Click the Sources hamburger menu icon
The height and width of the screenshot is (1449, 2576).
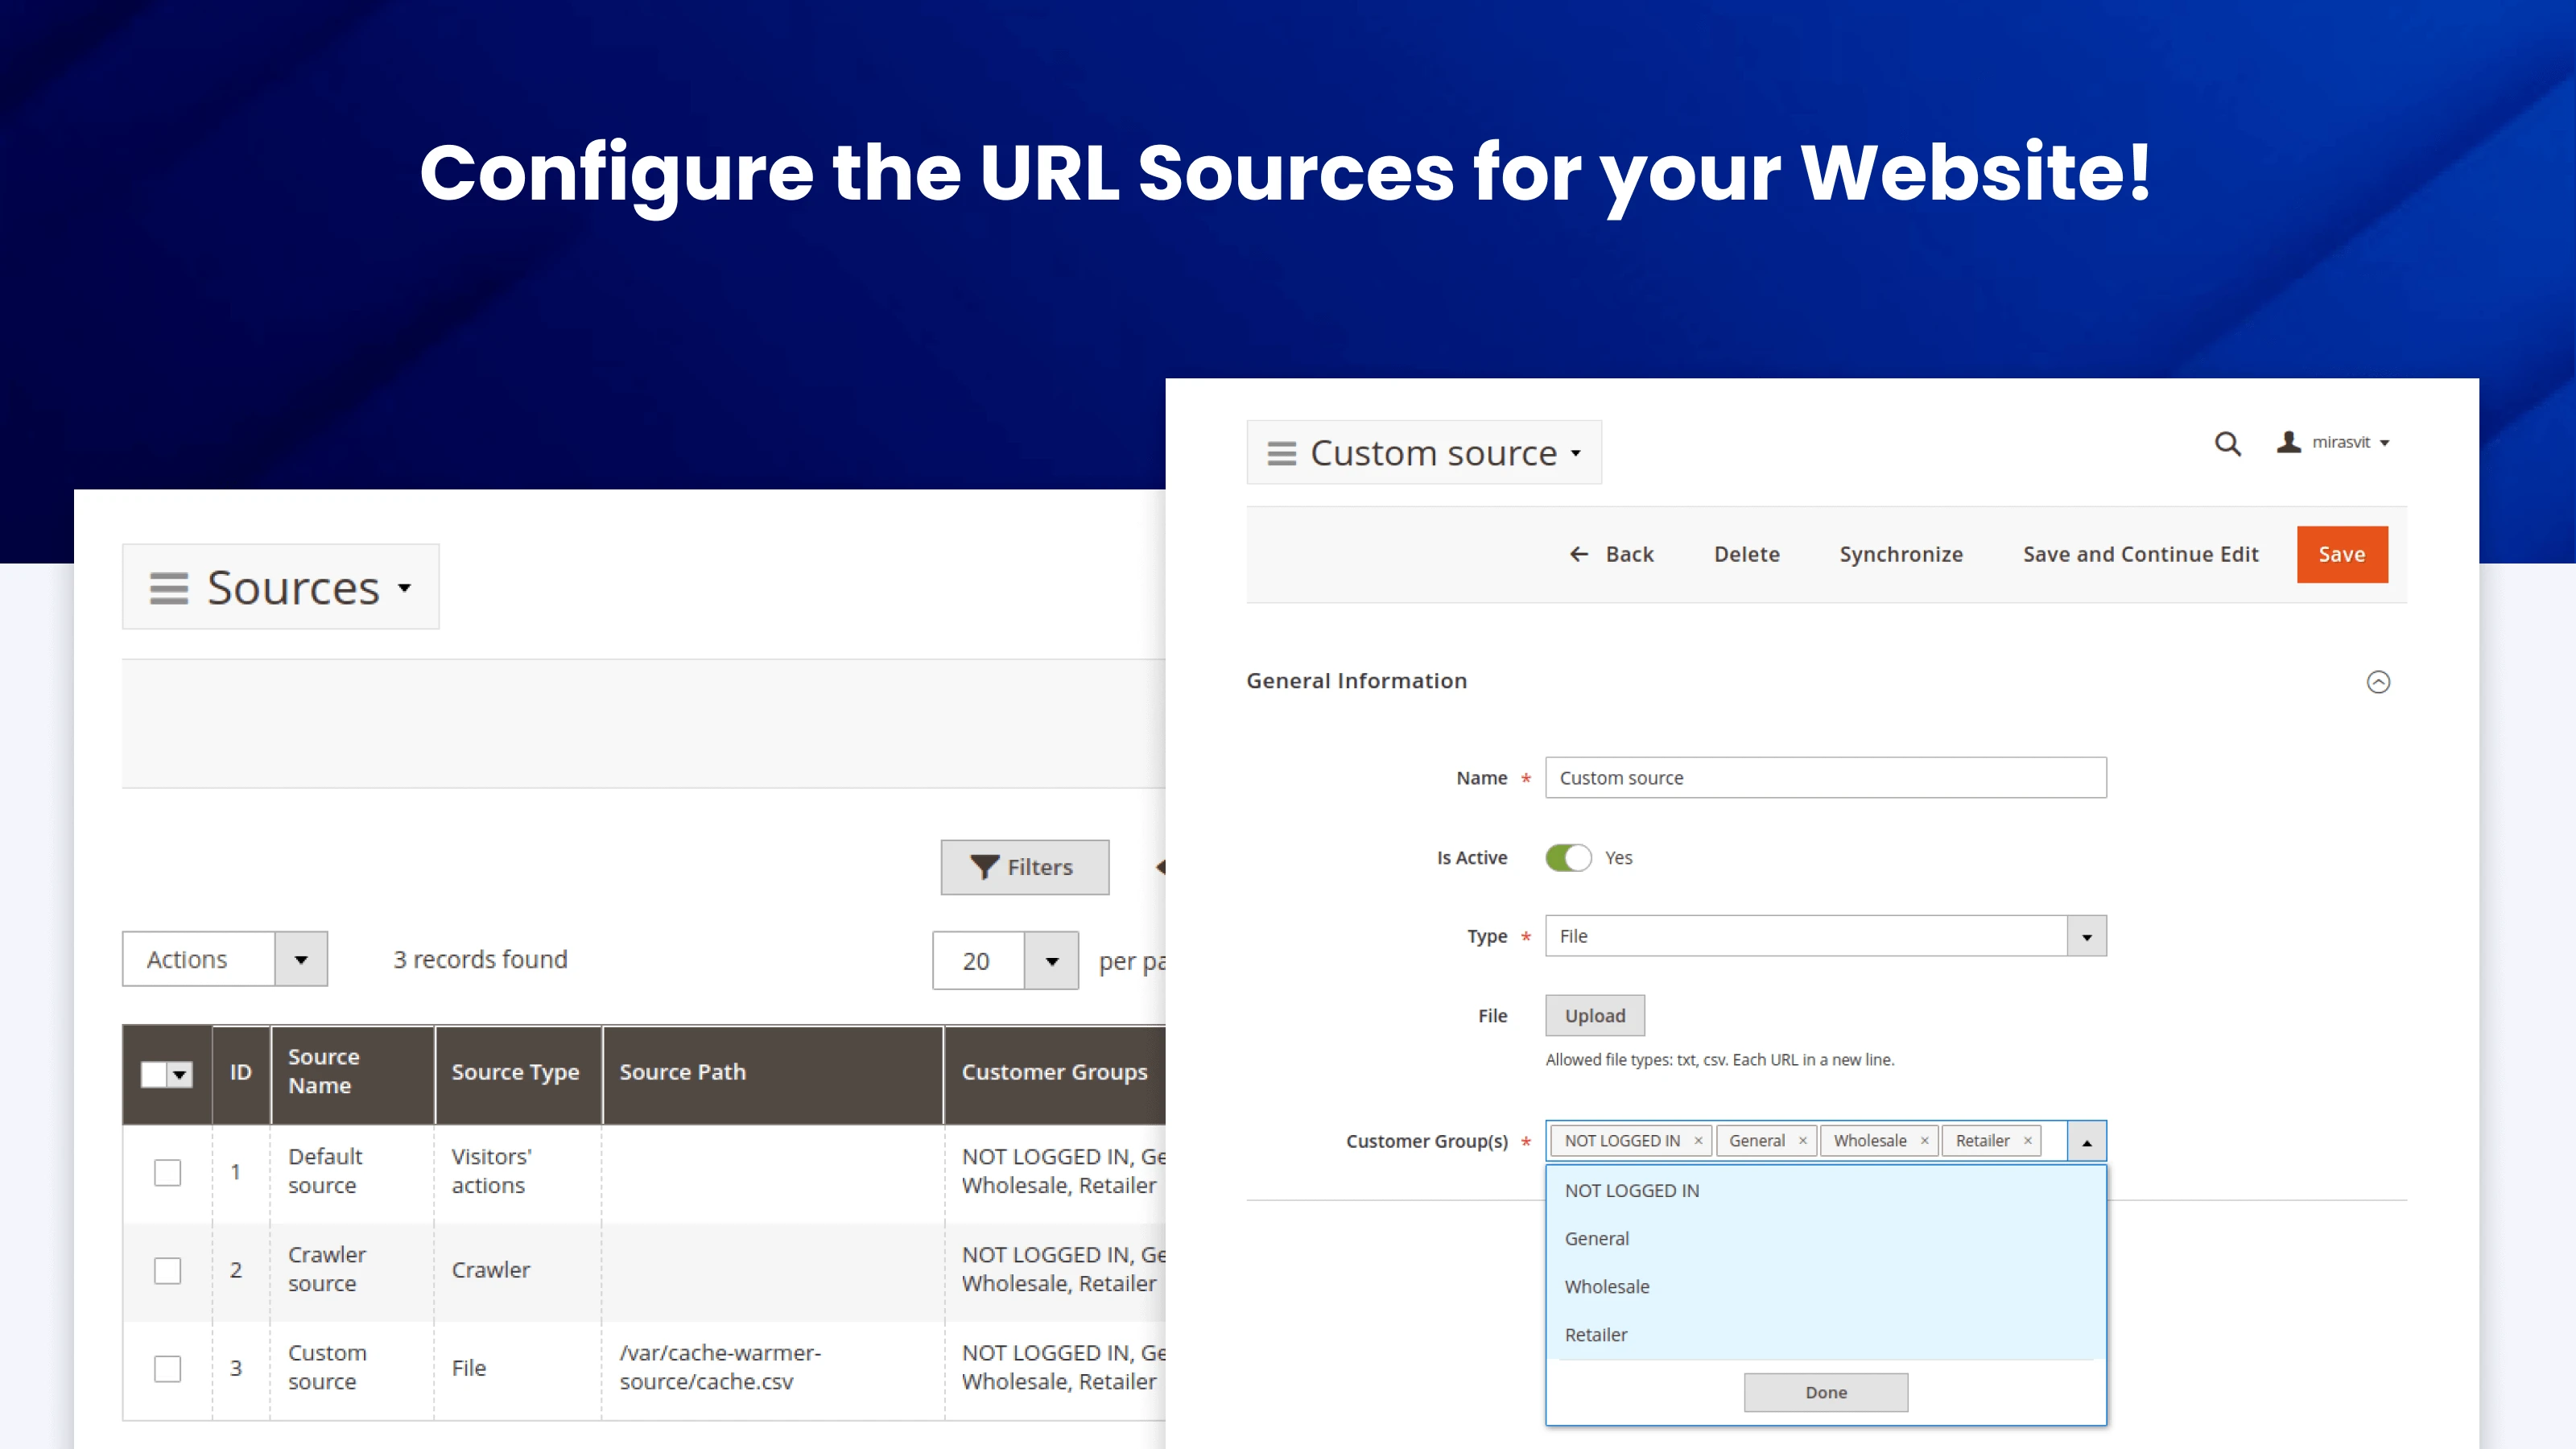(168, 588)
